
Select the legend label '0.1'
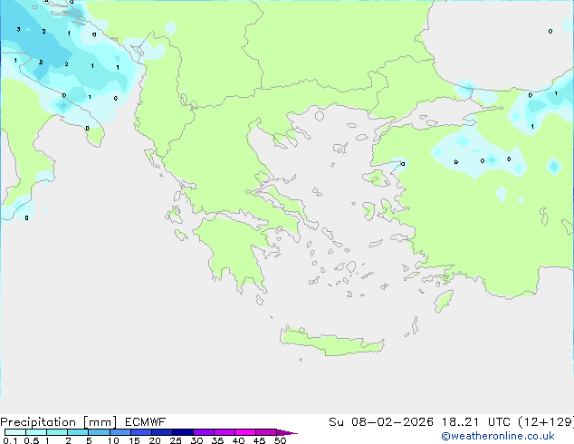(10, 440)
